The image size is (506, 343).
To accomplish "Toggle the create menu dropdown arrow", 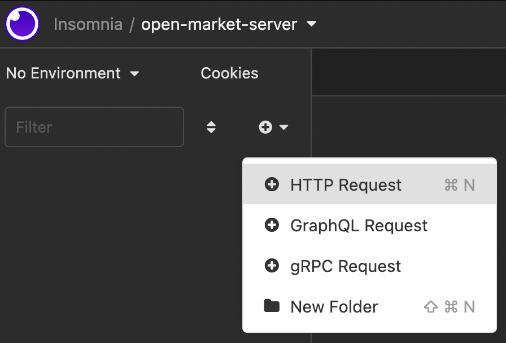I will pyautogui.click(x=283, y=127).
